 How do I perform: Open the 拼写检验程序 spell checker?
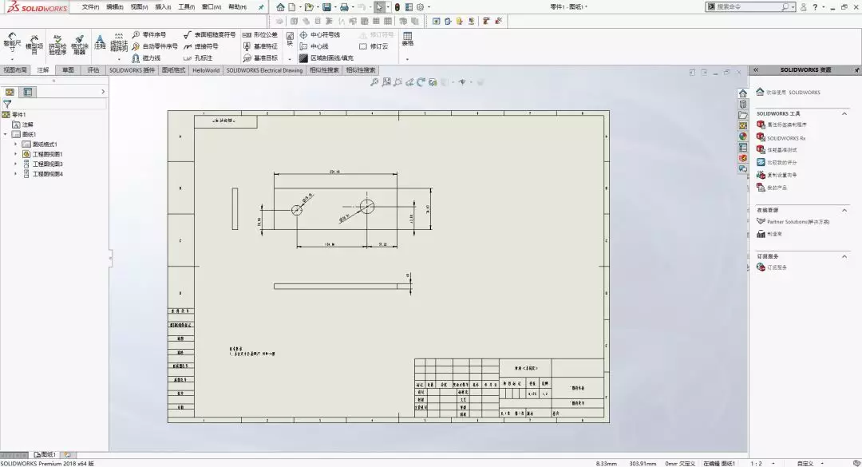point(57,43)
